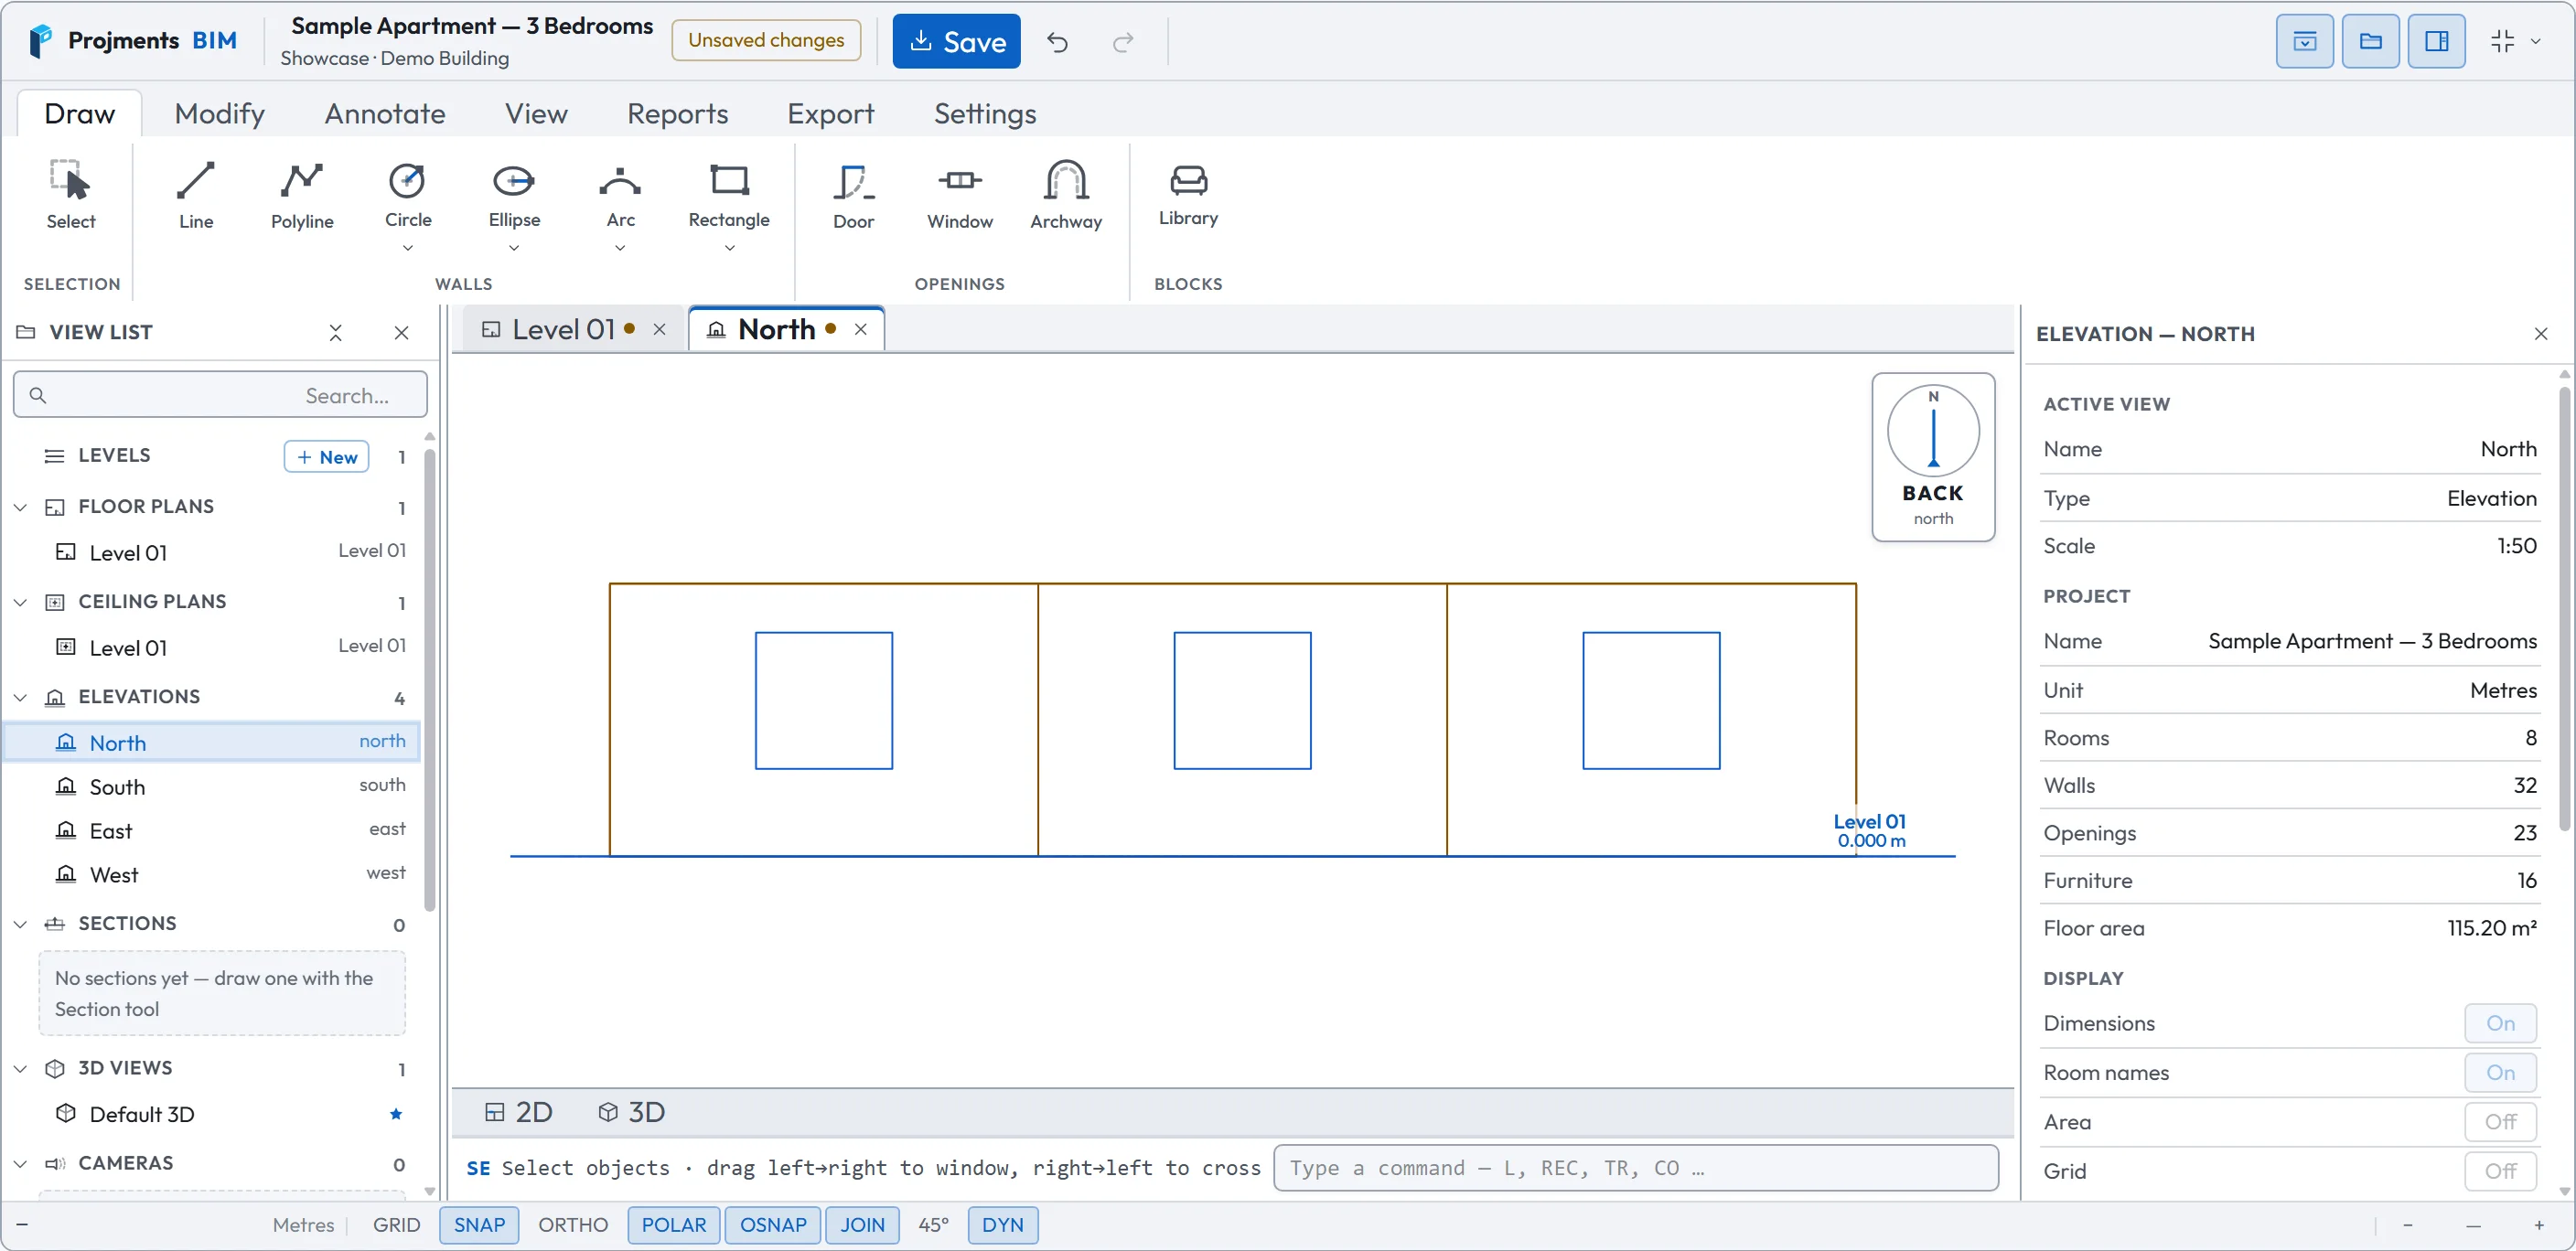Viewport: 2576px width, 1251px height.
Task: Toggle the command bar panel icon
Action: [2304, 41]
